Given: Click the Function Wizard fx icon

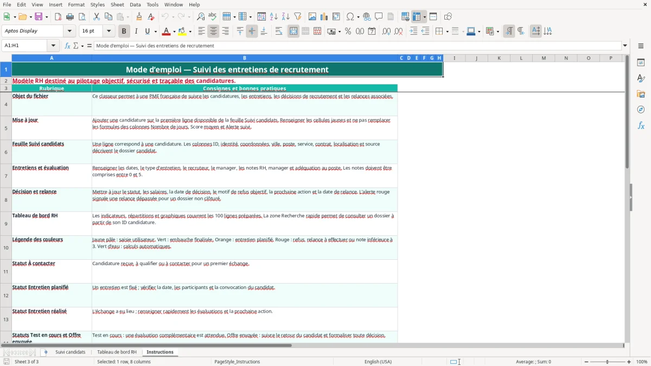Looking at the screenshot, I should (x=68, y=46).
